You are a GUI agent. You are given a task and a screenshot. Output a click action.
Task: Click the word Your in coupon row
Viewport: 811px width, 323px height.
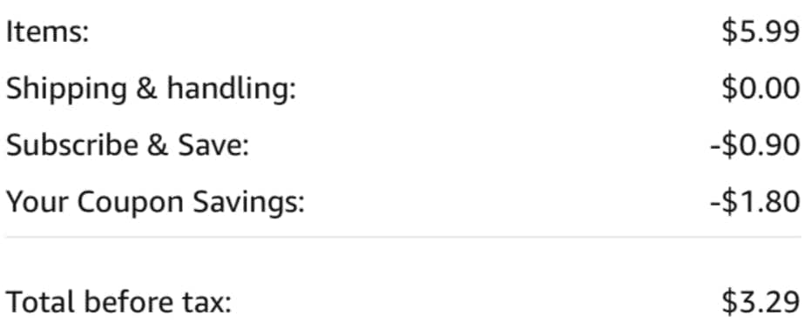click(x=37, y=202)
